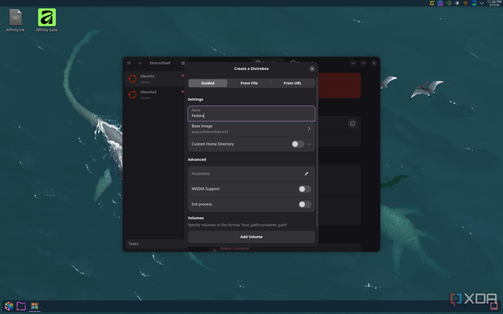
Task: Open the Affinity Suite desktop icon
Action: pyautogui.click(x=47, y=20)
